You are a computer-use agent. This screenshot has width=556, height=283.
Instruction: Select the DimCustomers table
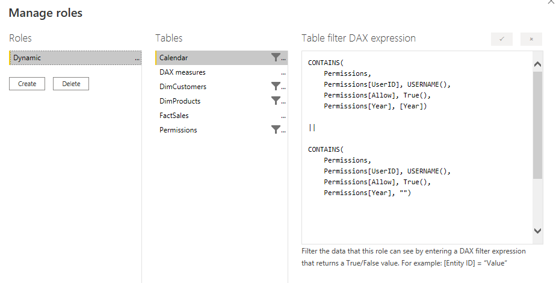pos(221,87)
